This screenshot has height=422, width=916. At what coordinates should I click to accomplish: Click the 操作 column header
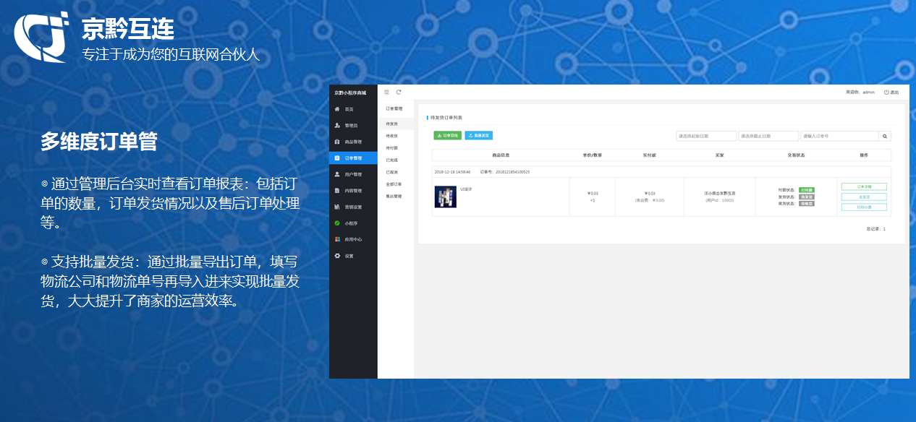[864, 155]
